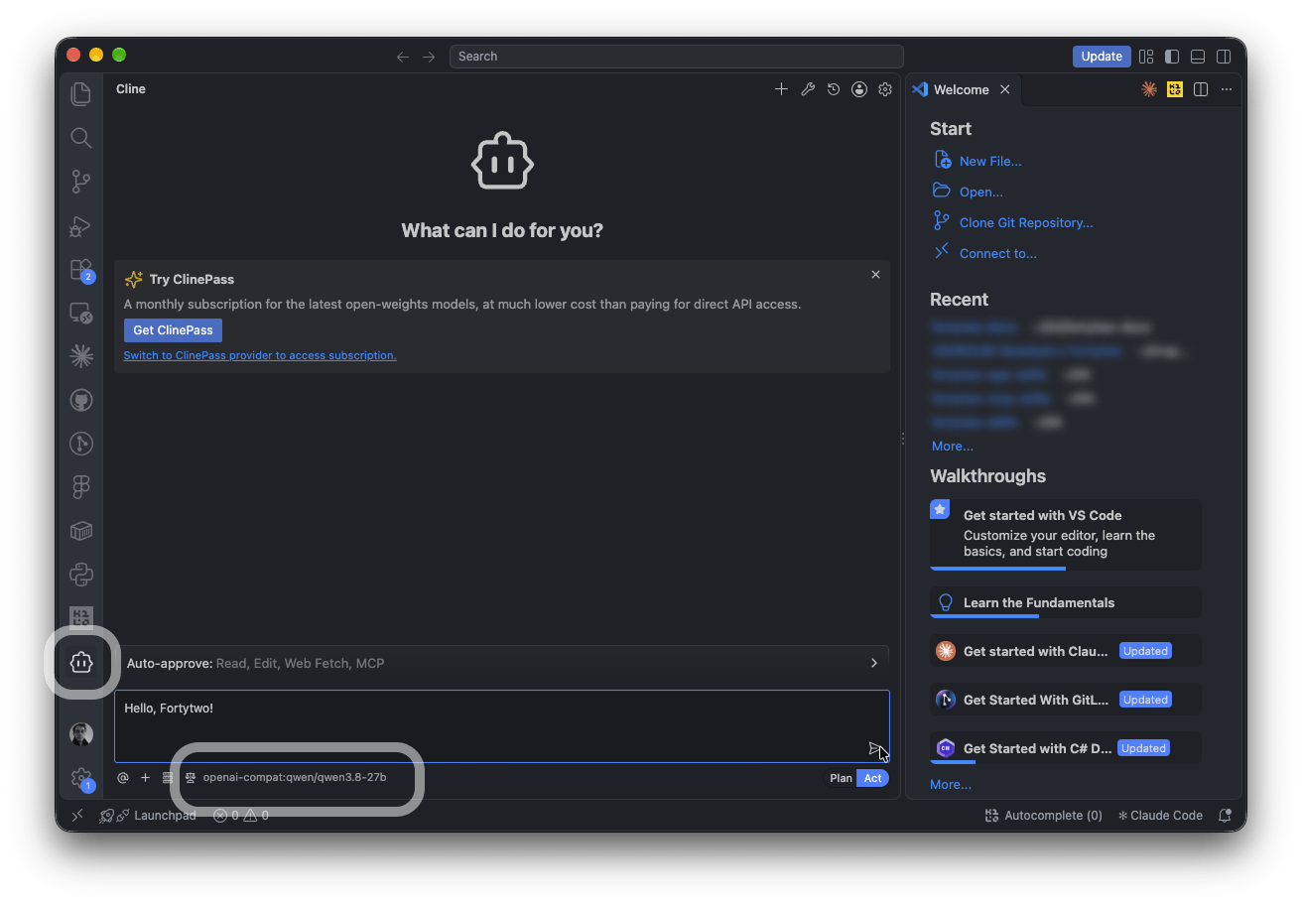Screen dimensions: 1302x905
Task: Switch to Act mode
Action: [x=872, y=778]
